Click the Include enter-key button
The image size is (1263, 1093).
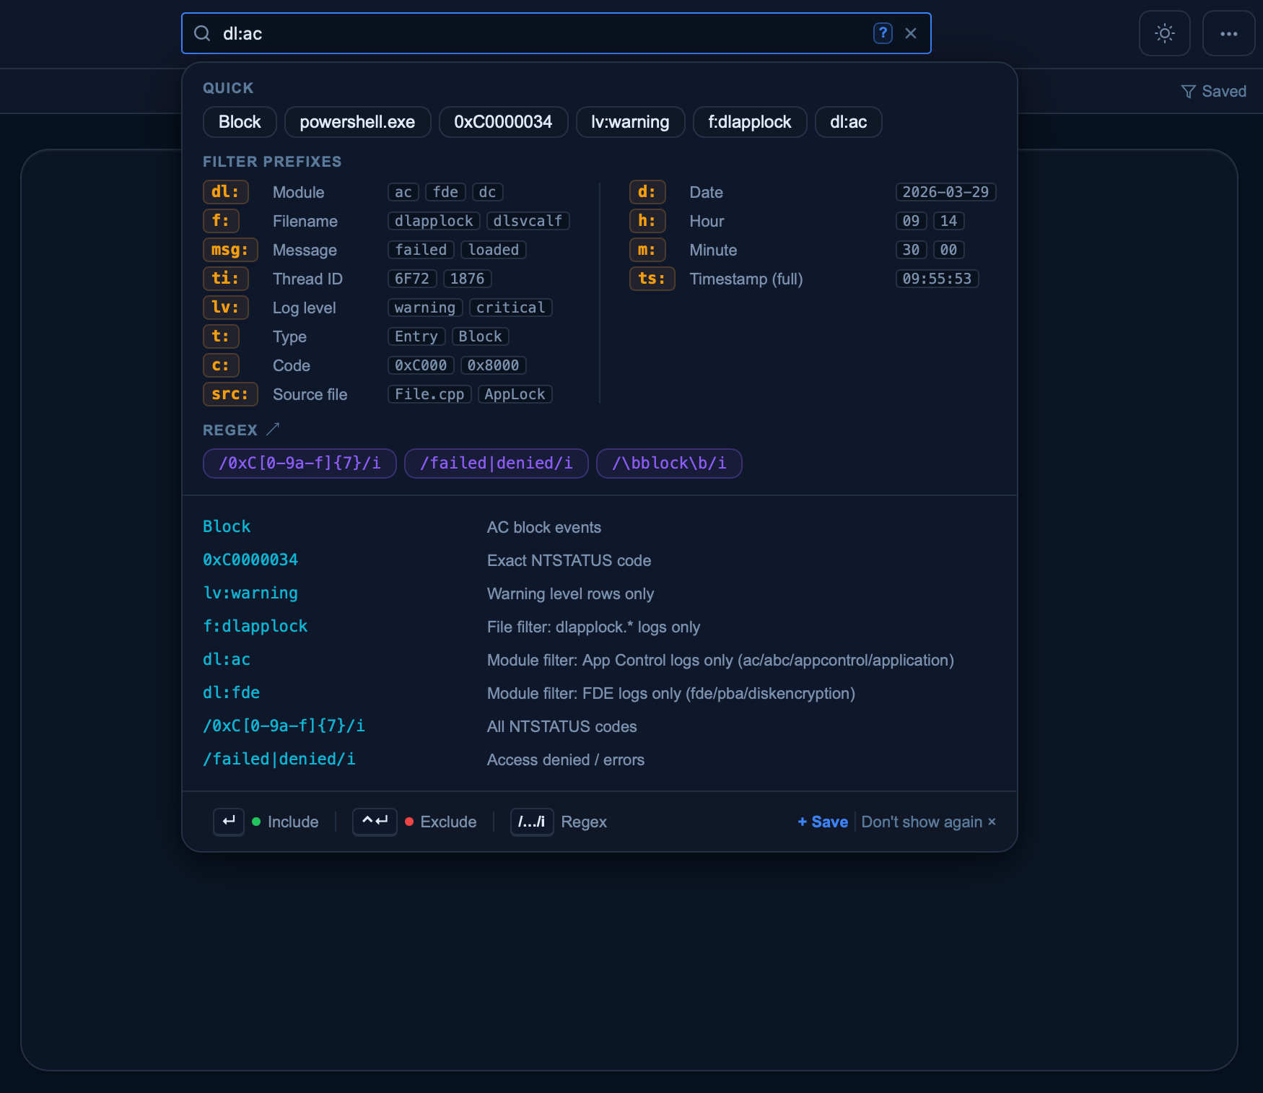pos(229,822)
